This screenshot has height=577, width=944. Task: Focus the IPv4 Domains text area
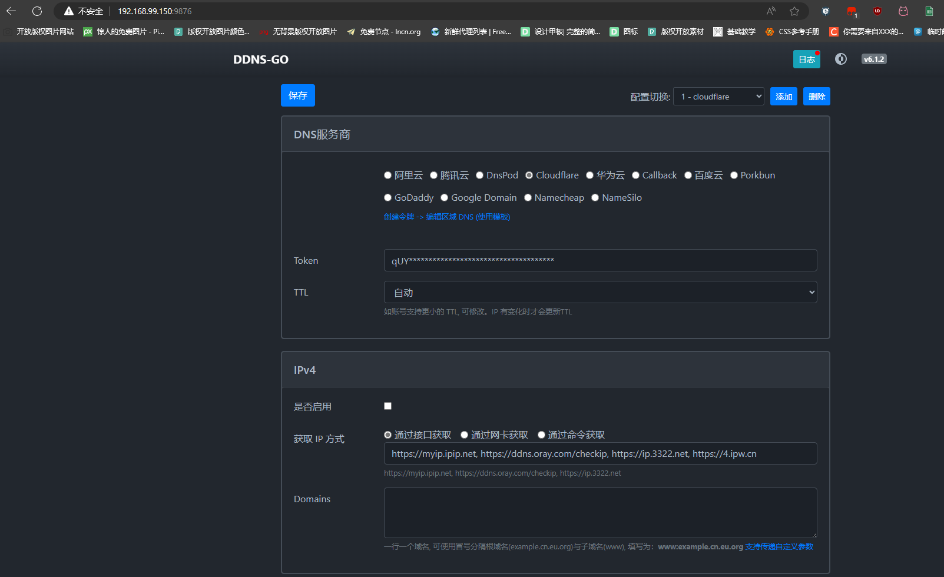point(600,513)
